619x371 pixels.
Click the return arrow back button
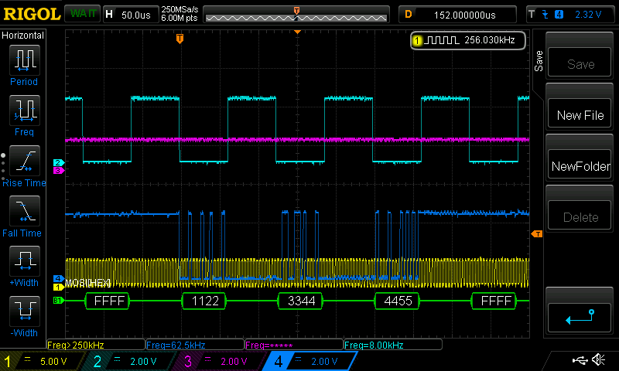(579, 318)
